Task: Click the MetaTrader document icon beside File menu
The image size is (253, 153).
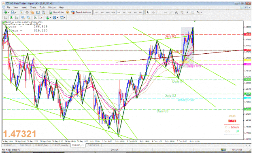Action: click(4, 7)
